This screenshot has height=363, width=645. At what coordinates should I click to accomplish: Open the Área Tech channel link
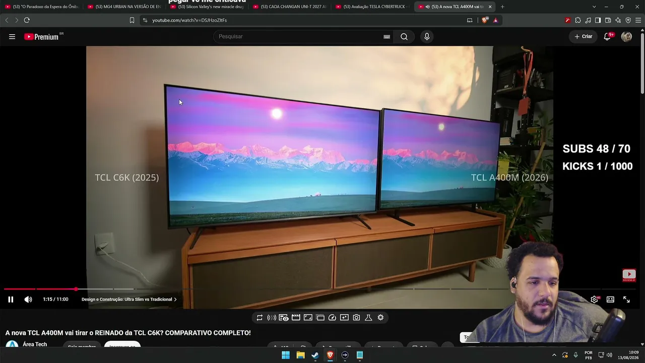click(x=35, y=344)
